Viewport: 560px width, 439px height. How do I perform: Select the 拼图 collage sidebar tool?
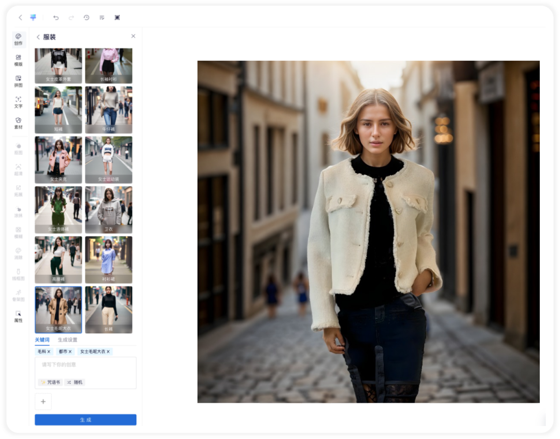[x=18, y=81]
